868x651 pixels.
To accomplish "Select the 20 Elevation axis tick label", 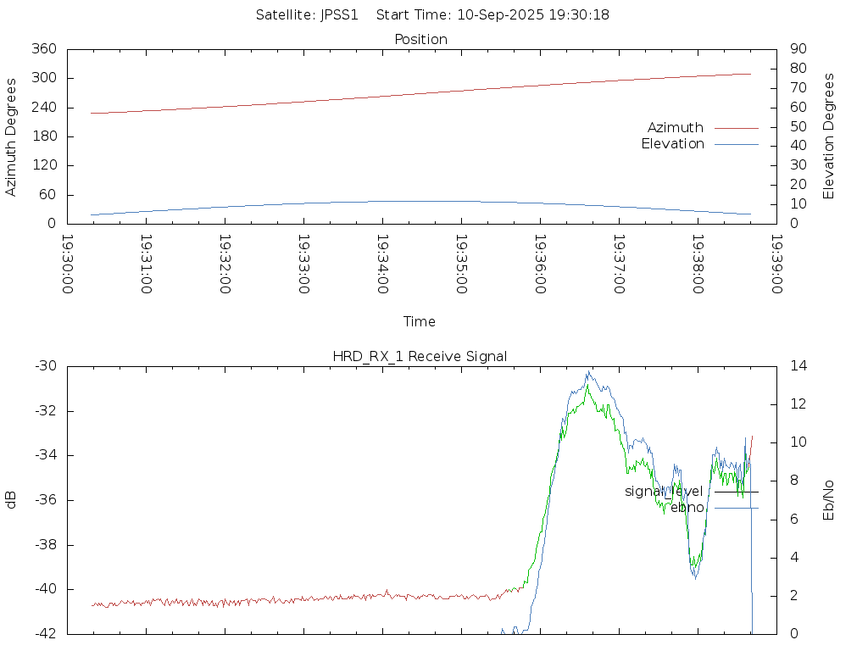I will point(798,185).
